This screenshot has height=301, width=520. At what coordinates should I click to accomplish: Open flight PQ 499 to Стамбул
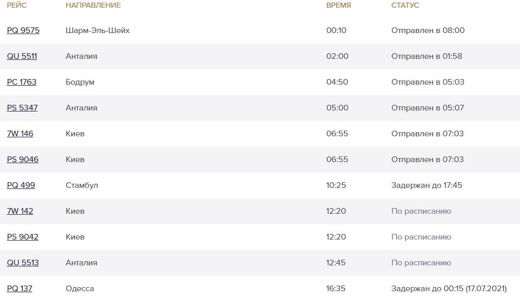click(x=21, y=185)
